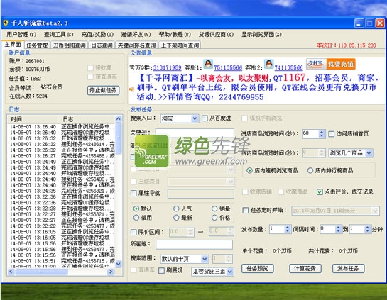Click the 发布数量 stepper arrows
387x300 pixels.
pos(287,229)
